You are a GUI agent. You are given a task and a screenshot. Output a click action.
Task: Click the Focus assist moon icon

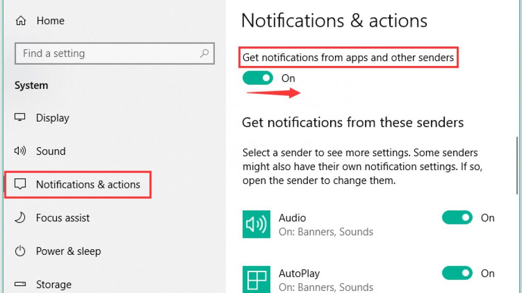(x=20, y=217)
